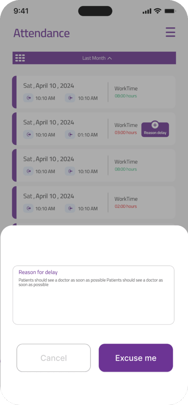Click check-in icon on 03:00 hours card
This screenshot has width=188, height=405.
click(x=28, y=134)
